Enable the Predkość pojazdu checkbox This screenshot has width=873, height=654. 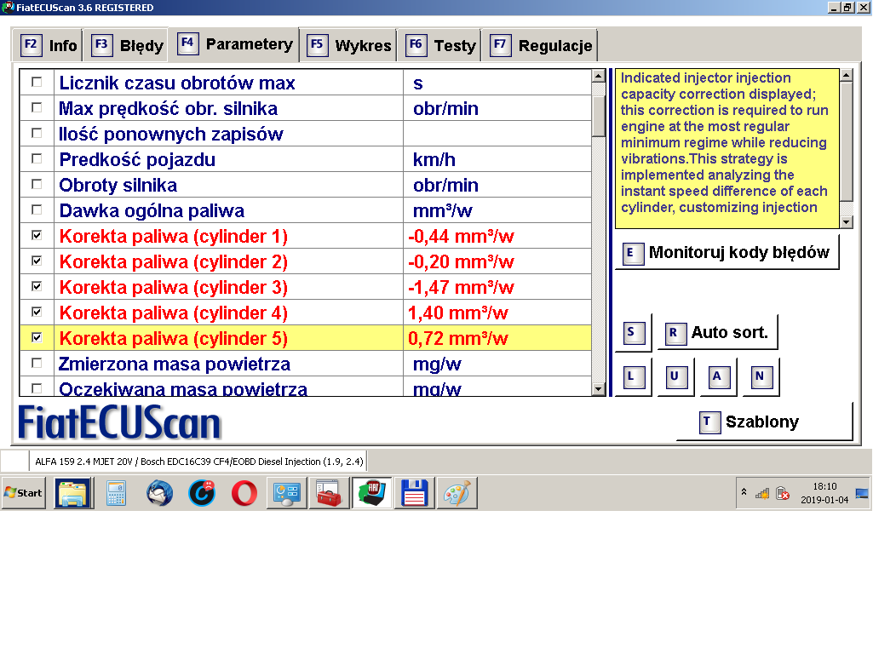[x=37, y=159]
